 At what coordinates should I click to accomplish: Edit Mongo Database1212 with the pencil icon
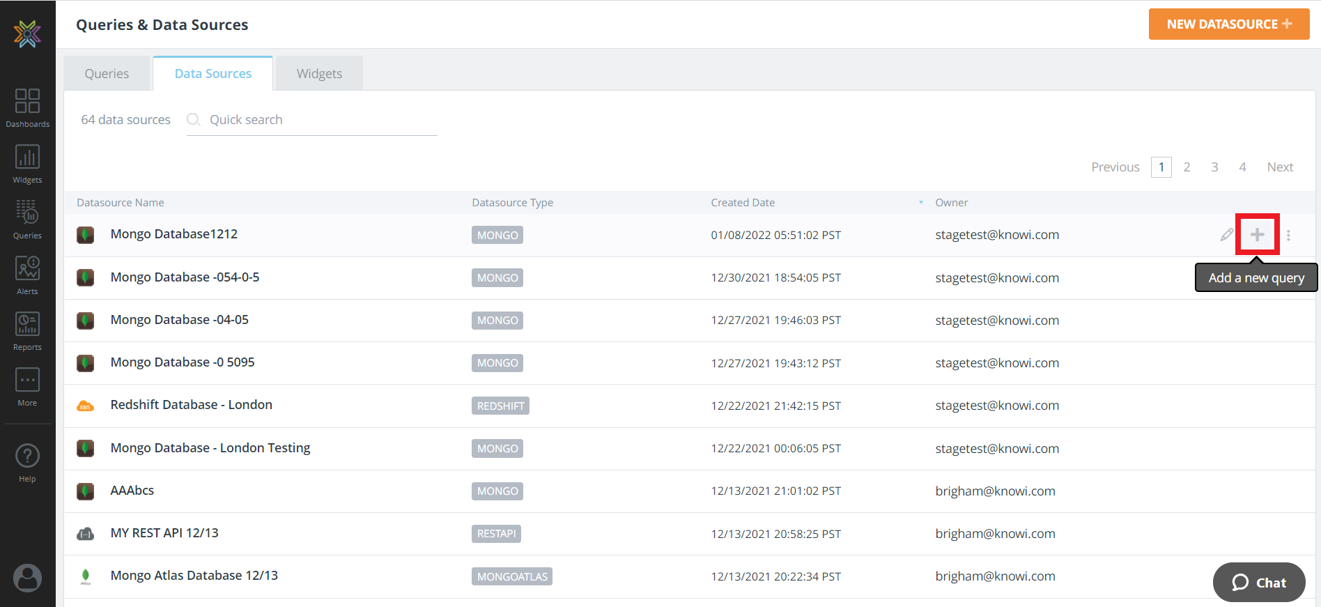pos(1226,235)
